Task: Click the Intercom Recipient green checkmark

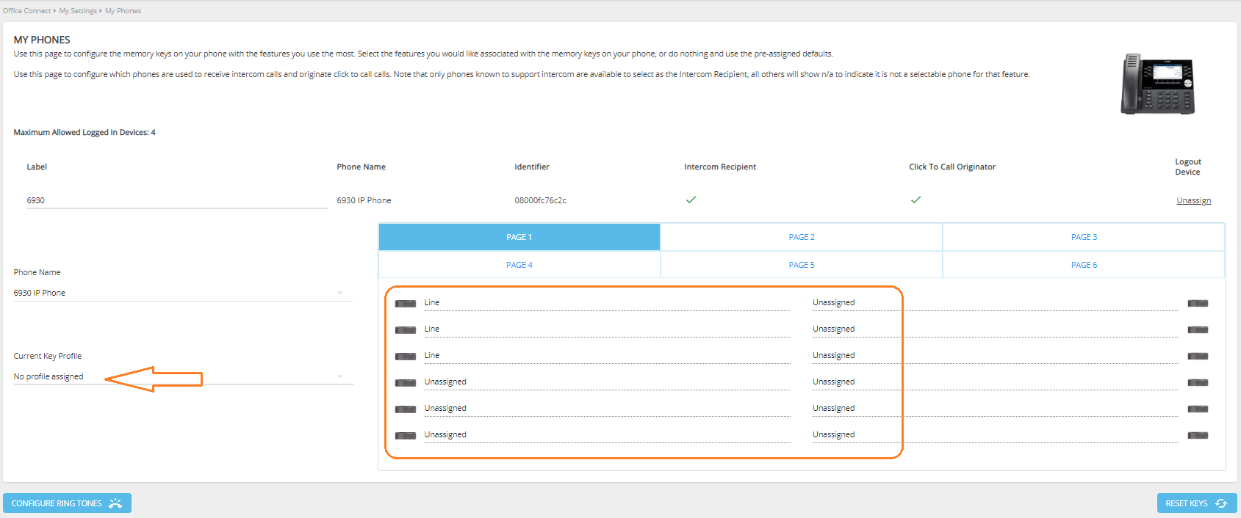Action: click(x=691, y=200)
